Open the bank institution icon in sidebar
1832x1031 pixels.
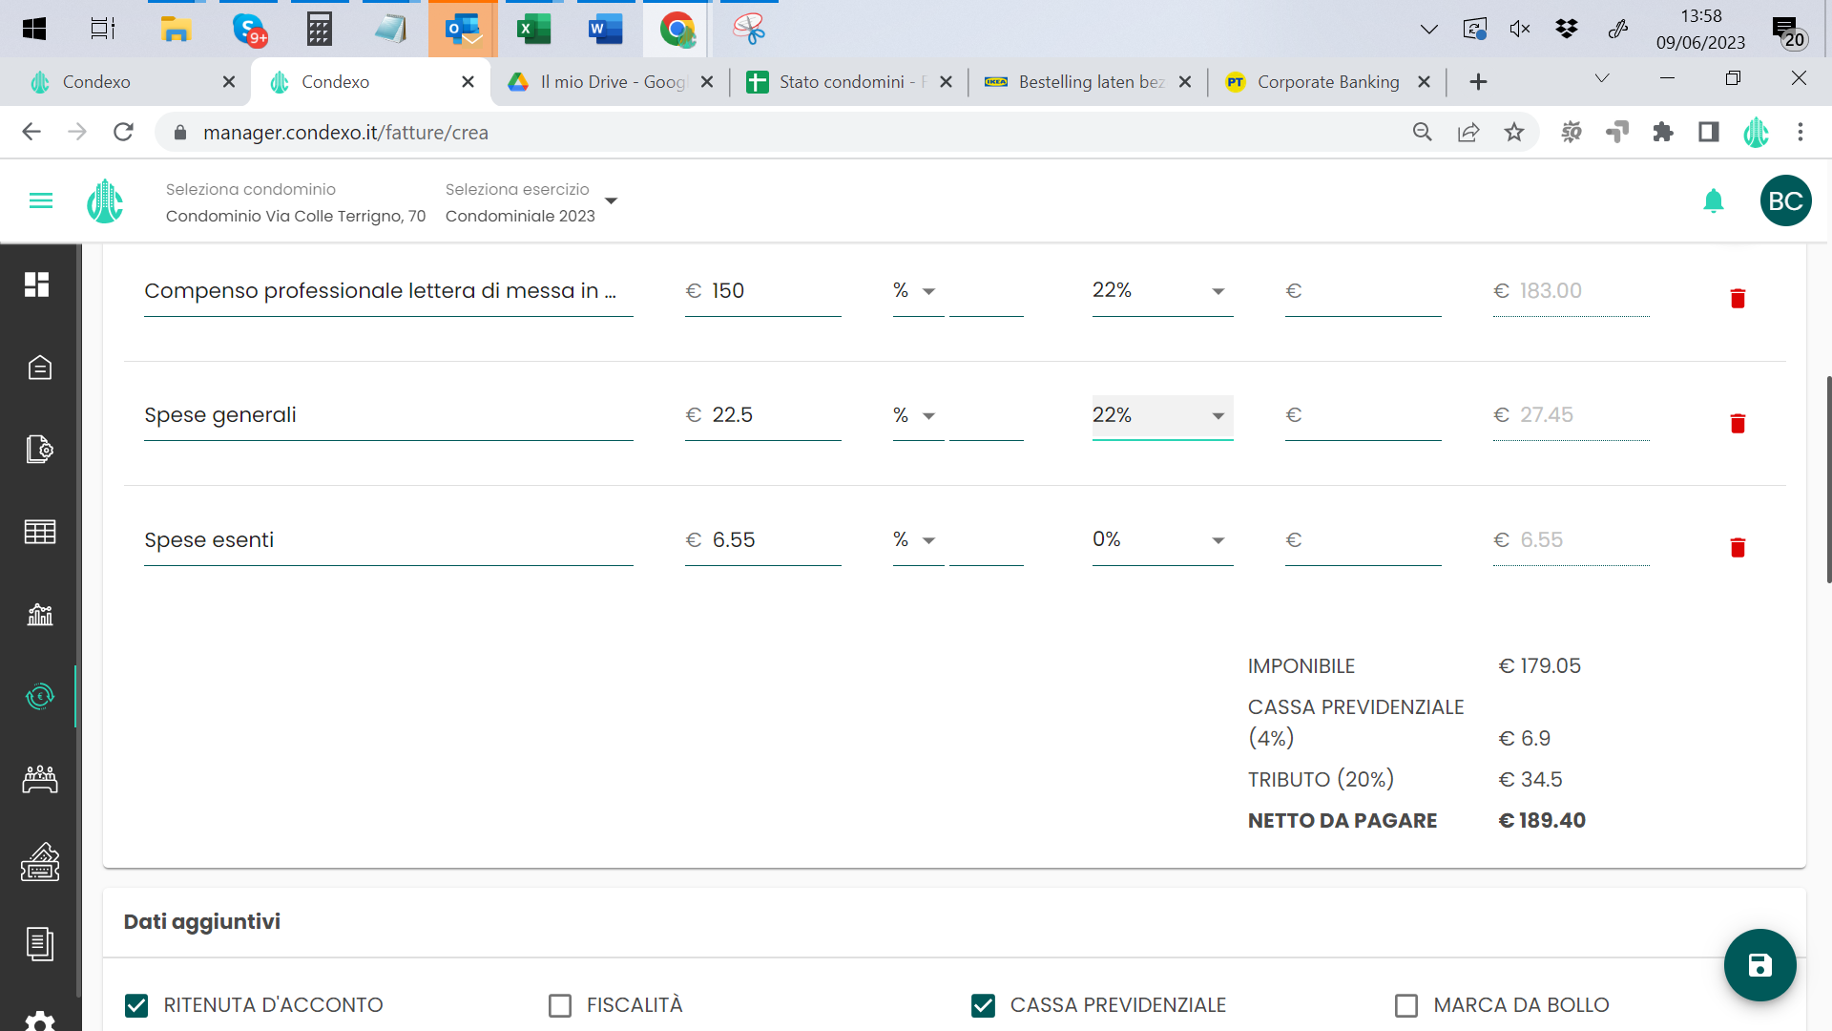pos(39,614)
